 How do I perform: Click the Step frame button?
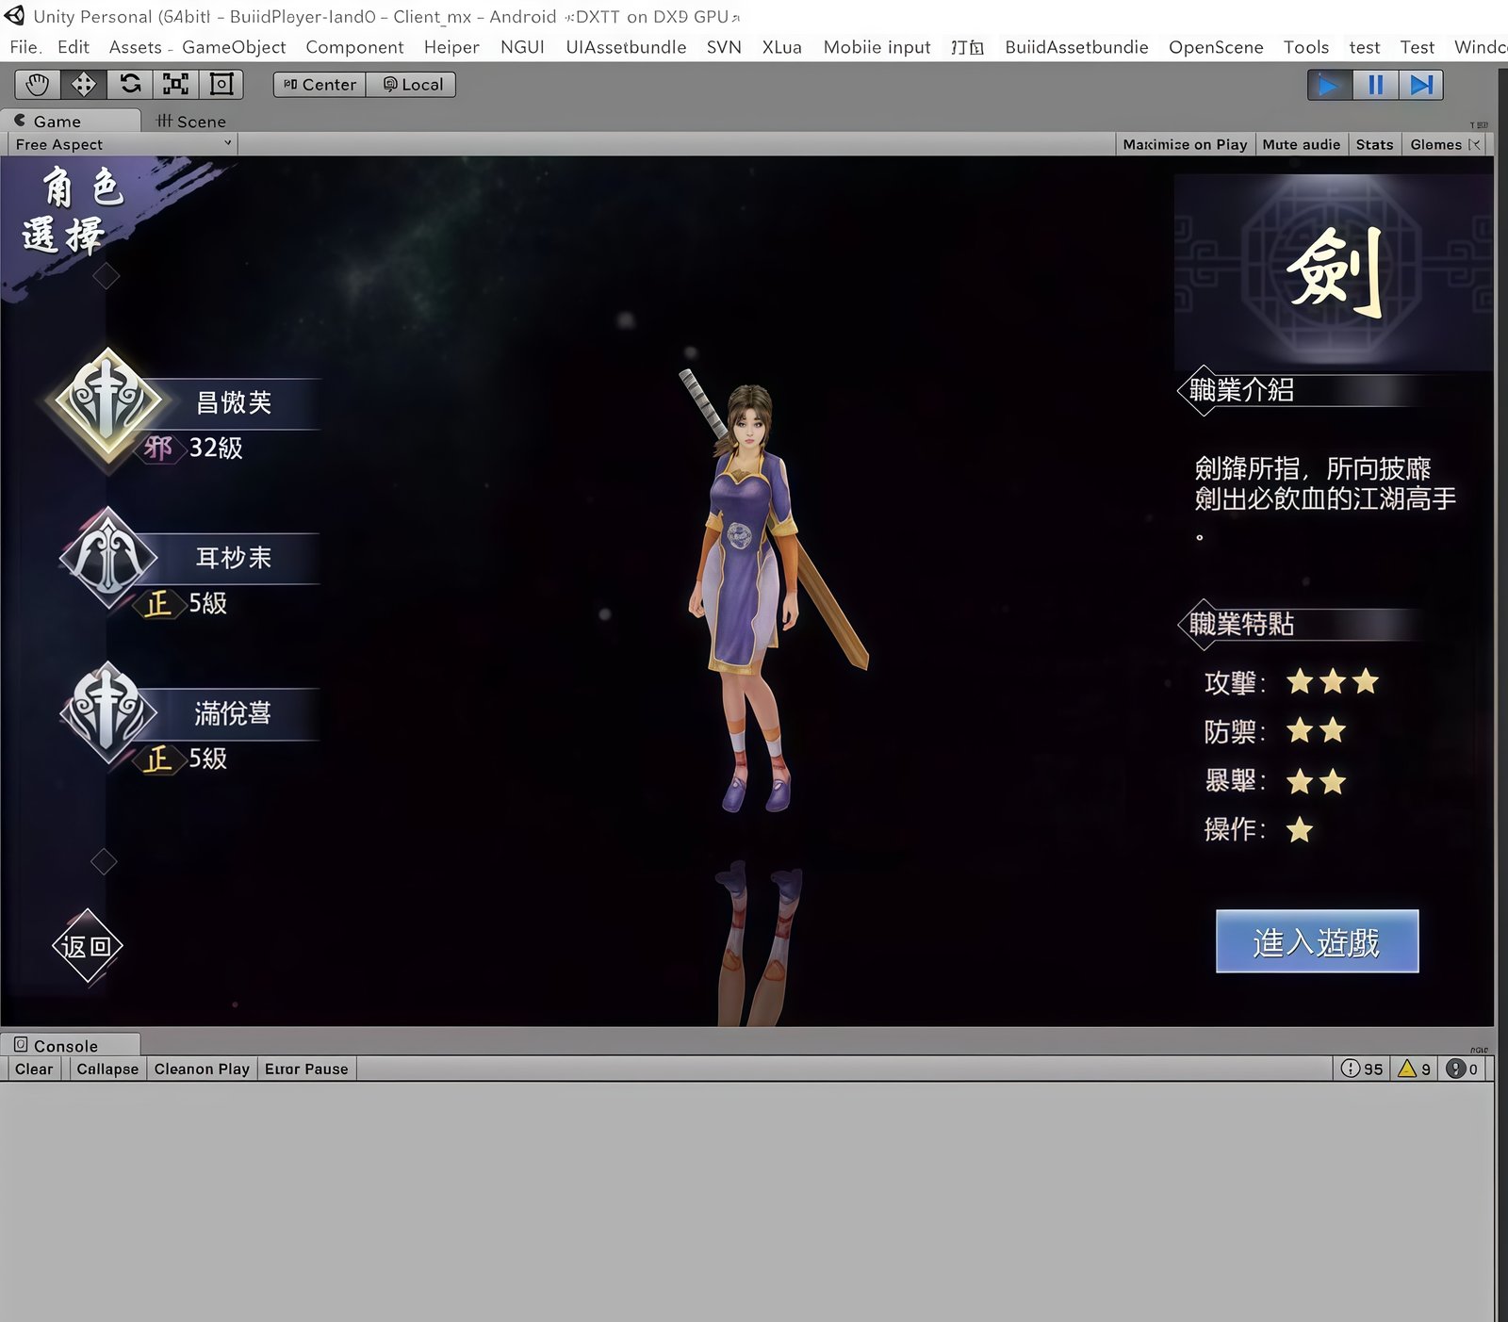(1420, 86)
